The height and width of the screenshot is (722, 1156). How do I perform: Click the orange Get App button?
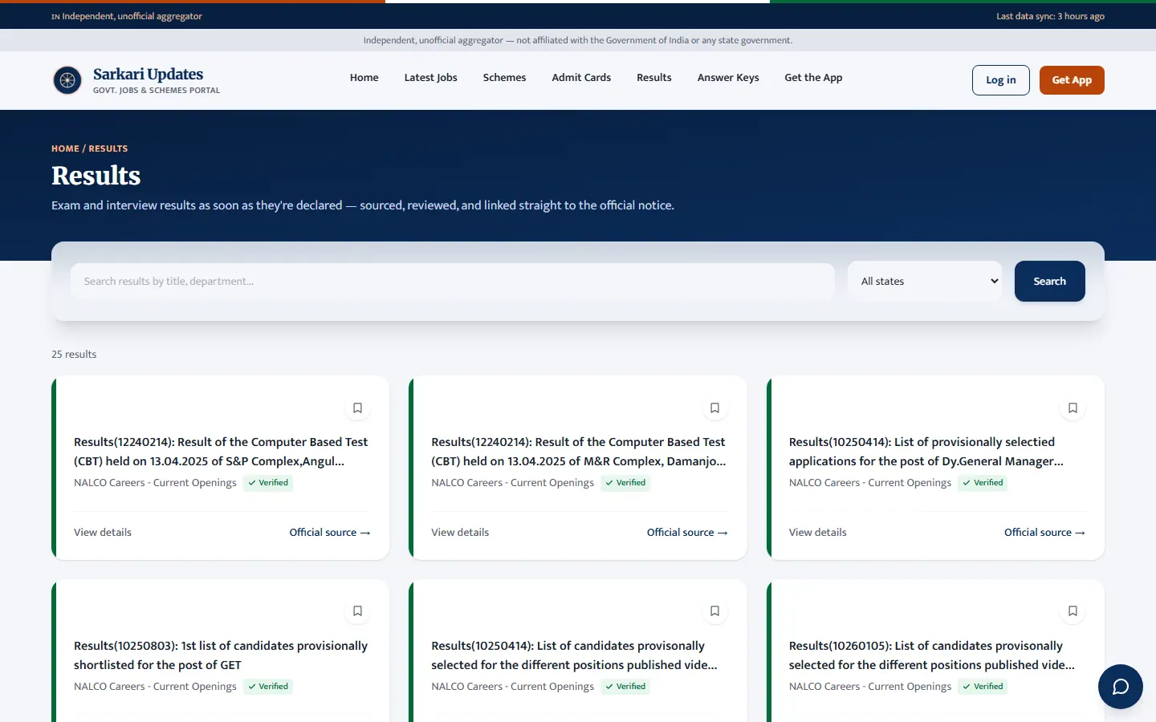[x=1072, y=80]
